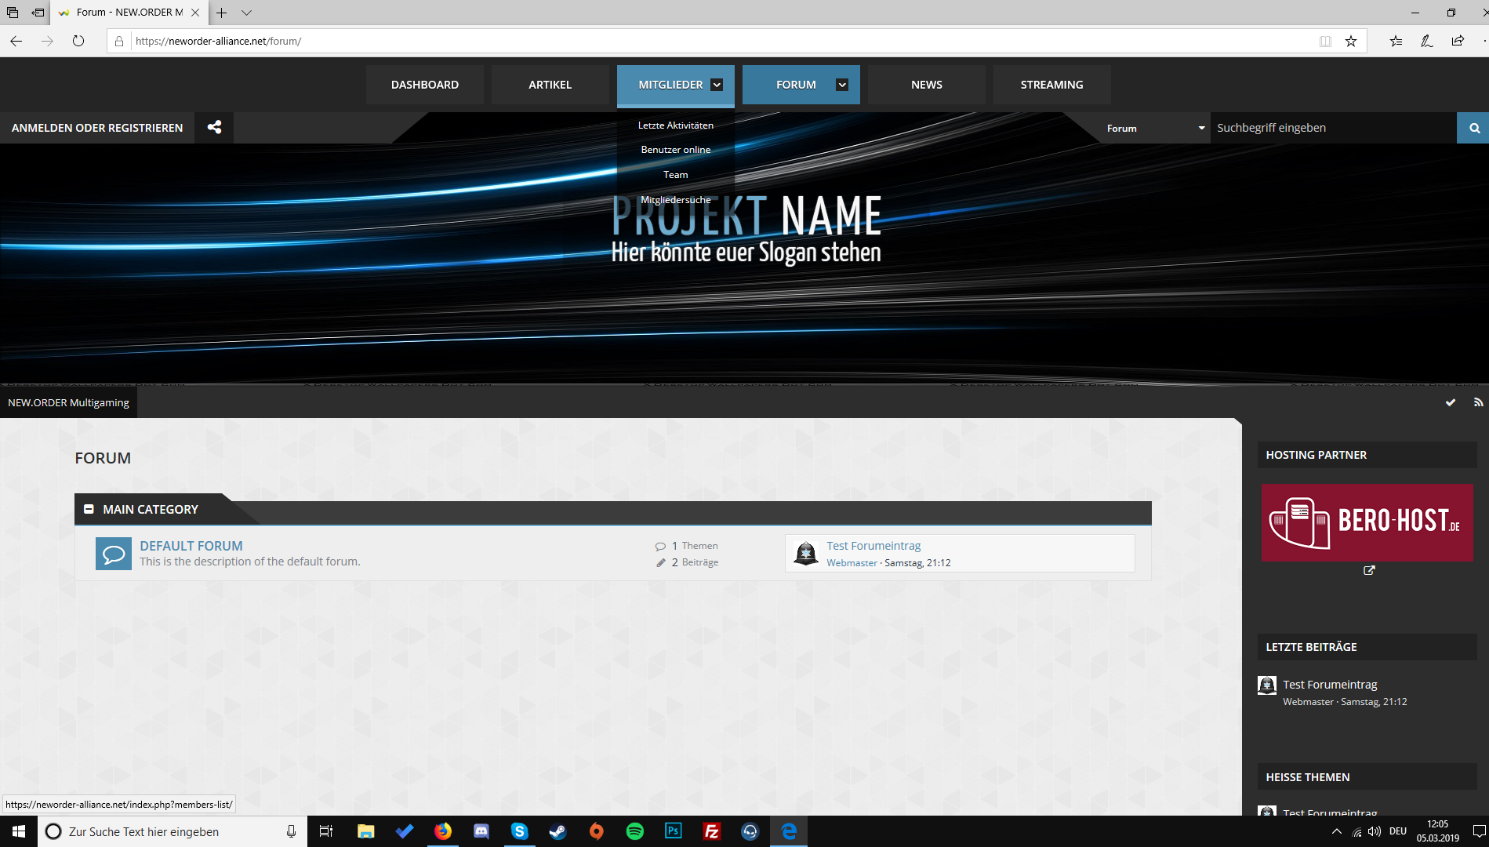Click the search magnifier button
The width and height of the screenshot is (1489, 847).
point(1474,128)
